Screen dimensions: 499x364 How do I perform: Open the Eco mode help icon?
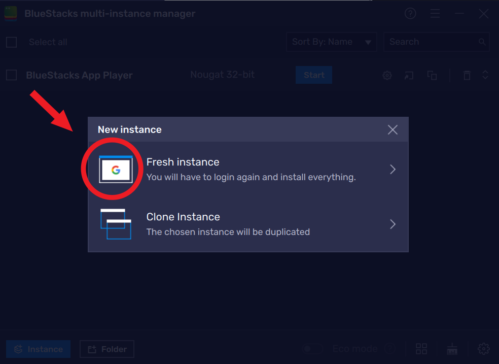tap(389, 349)
